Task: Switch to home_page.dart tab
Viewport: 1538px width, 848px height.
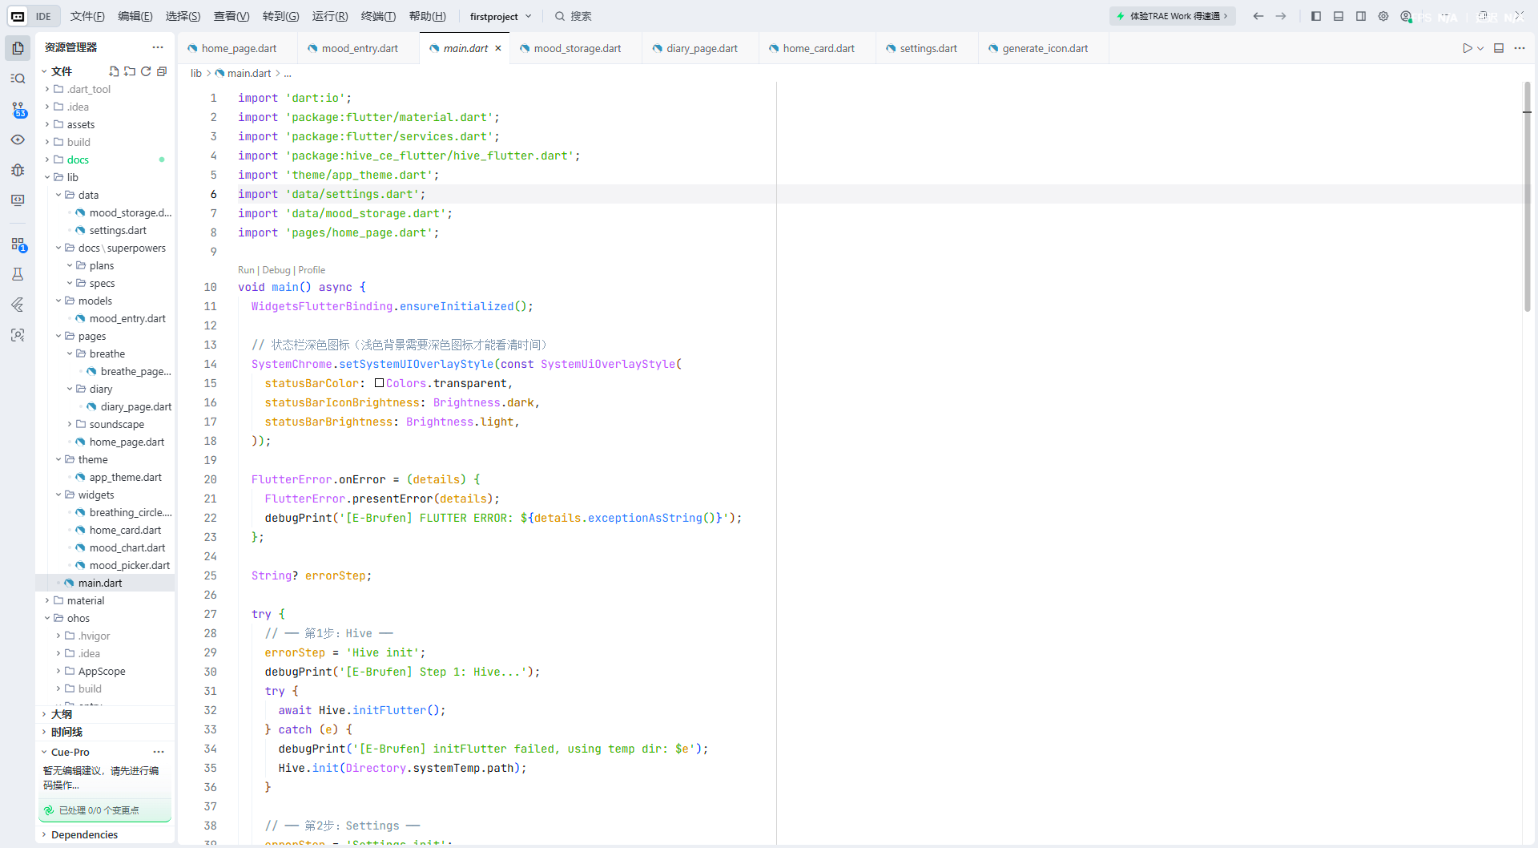Action: (238, 48)
